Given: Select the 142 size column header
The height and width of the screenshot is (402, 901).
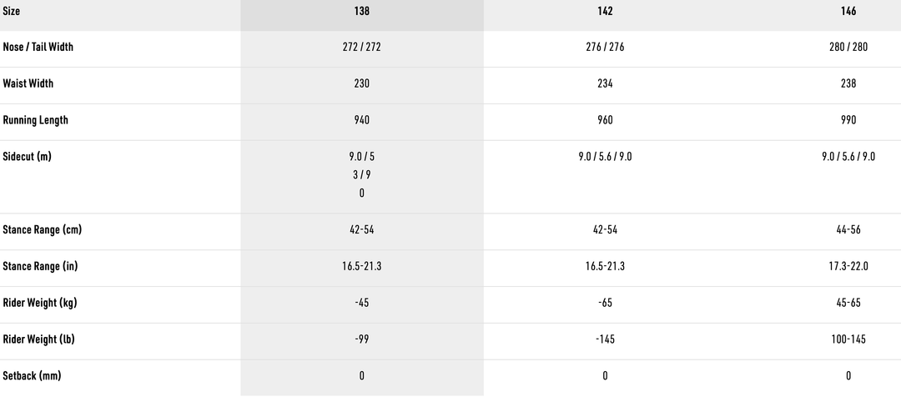Looking at the screenshot, I should tap(605, 11).
